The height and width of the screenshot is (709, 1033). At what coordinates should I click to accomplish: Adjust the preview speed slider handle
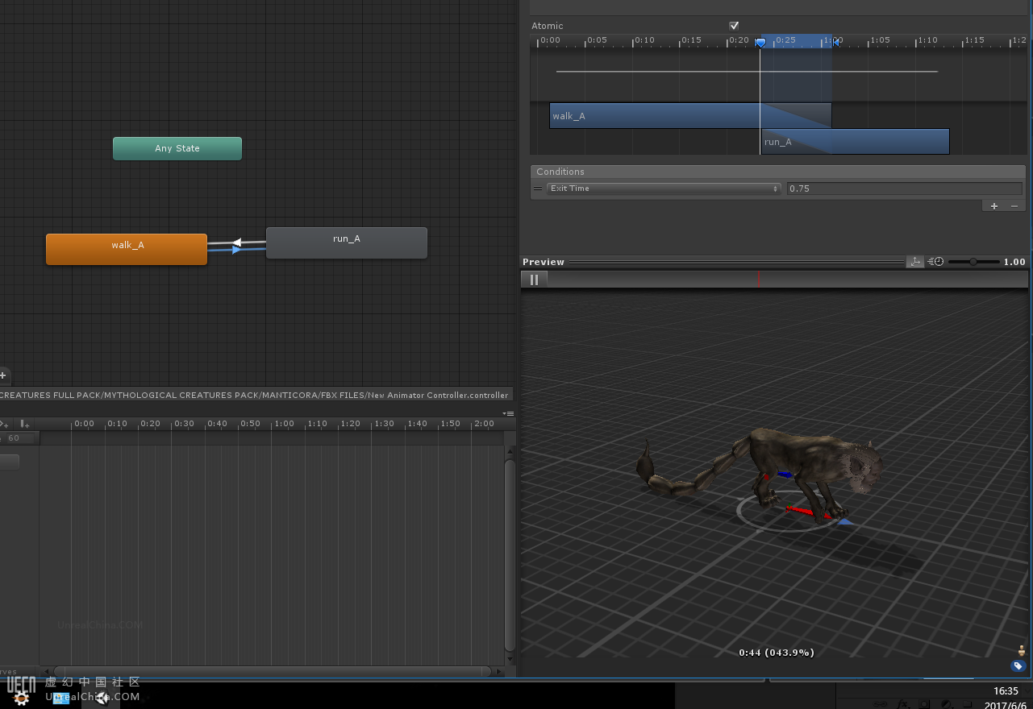(973, 262)
